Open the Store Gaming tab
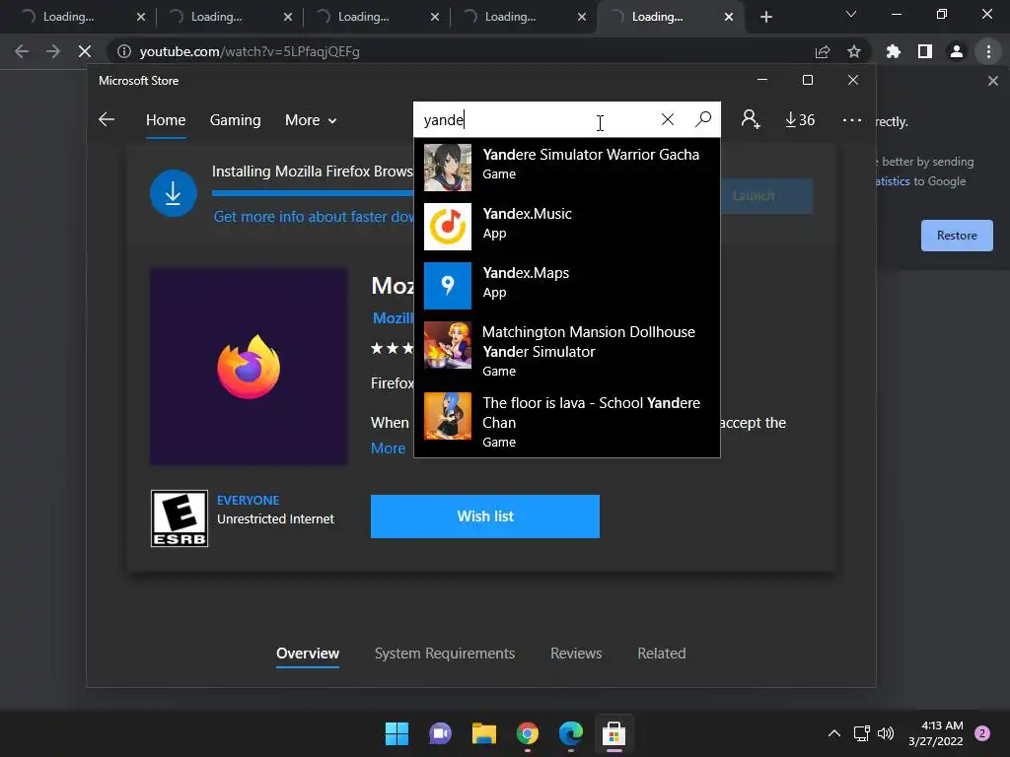This screenshot has height=757, width=1010. click(x=235, y=120)
